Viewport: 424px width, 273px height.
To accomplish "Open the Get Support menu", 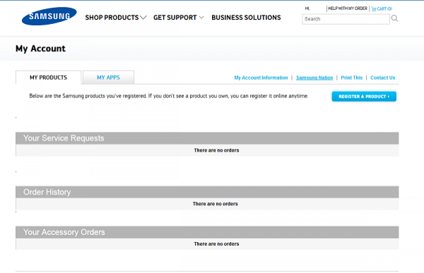I will click(x=175, y=18).
